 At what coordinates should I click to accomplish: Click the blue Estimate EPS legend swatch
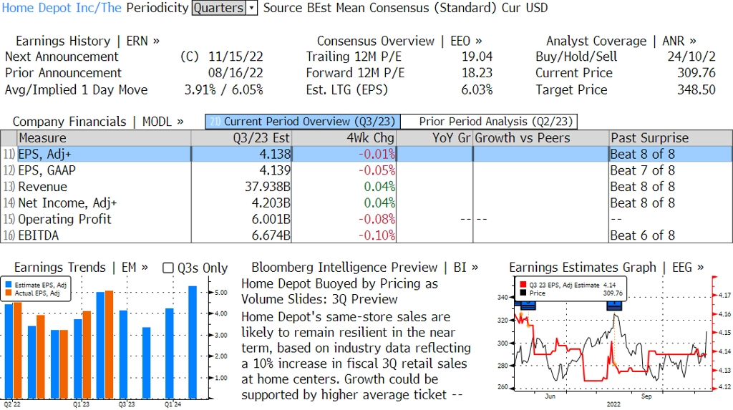(9, 285)
